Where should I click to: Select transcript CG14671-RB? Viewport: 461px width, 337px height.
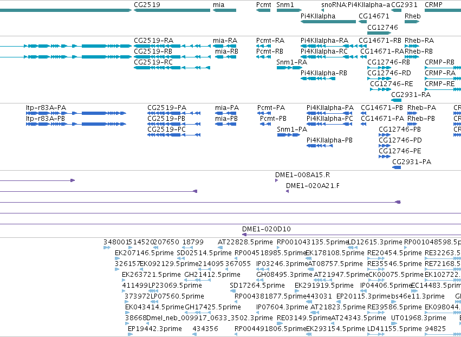(x=362, y=46)
